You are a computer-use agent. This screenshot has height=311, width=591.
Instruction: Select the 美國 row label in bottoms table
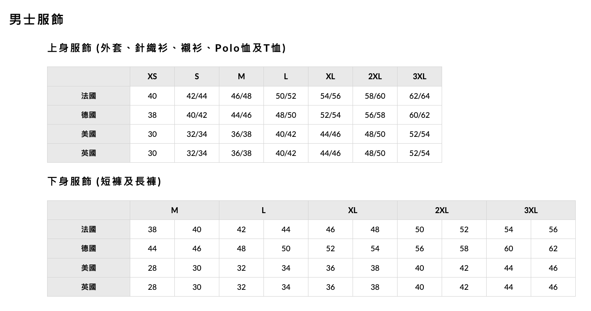pyautogui.click(x=89, y=268)
